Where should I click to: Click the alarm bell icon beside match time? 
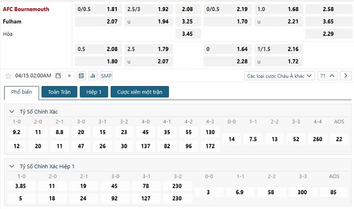tap(58, 76)
